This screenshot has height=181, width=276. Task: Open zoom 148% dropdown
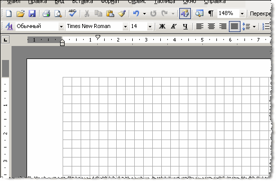(x=242, y=13)
